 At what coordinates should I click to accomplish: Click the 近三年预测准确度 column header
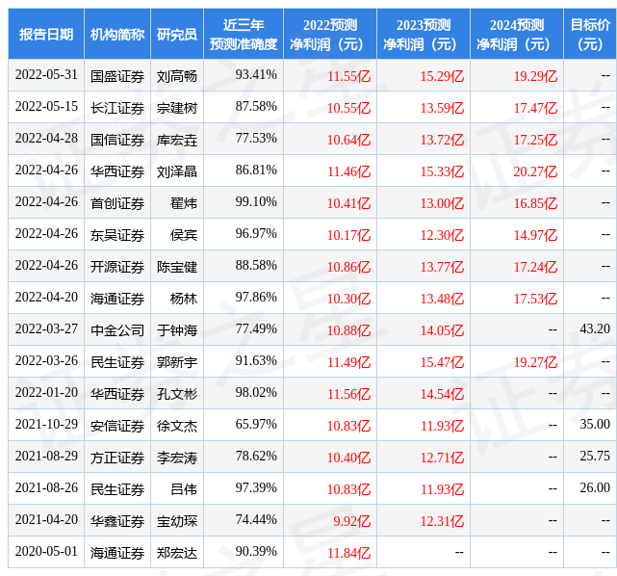click(244, 35)
